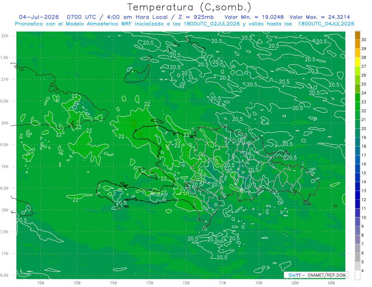Viewport: 372px width, 287px height.
Task: Click the "26" label on color scale
Action: (364, 75)
